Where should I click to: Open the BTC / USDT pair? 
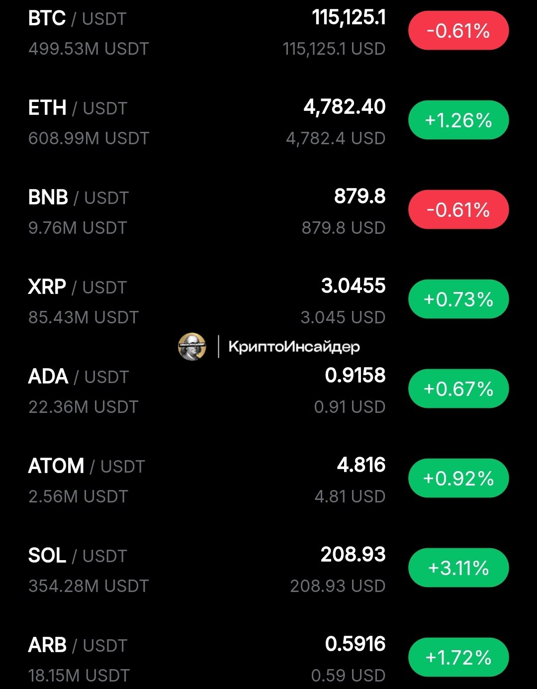pyautogui.click(x=268, y=33)
